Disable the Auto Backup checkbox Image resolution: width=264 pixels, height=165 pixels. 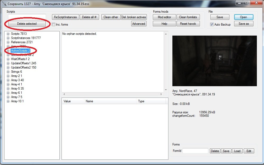click(212, 25)
